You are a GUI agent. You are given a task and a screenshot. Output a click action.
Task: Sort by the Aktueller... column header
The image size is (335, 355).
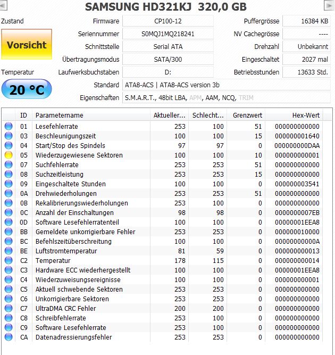click(170, 115)
